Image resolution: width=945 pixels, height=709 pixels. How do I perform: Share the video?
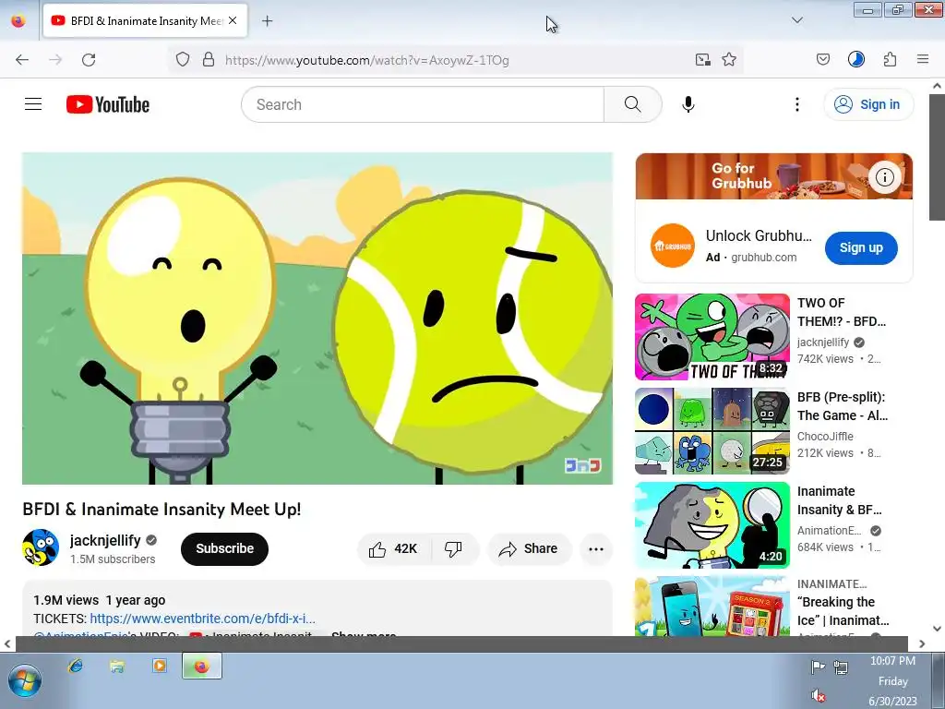tap(529, 548)
